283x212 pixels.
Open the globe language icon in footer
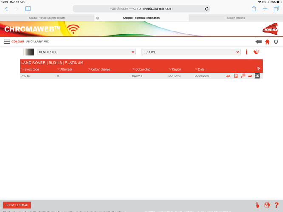pyautogui.click(x=267, y=205)
